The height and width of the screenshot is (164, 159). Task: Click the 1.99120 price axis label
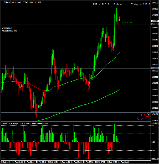point(155,3)
